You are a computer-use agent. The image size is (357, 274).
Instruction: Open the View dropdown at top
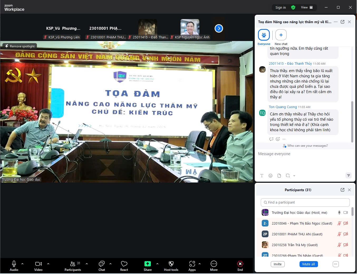pyautogui.click(x=307, y=7)
